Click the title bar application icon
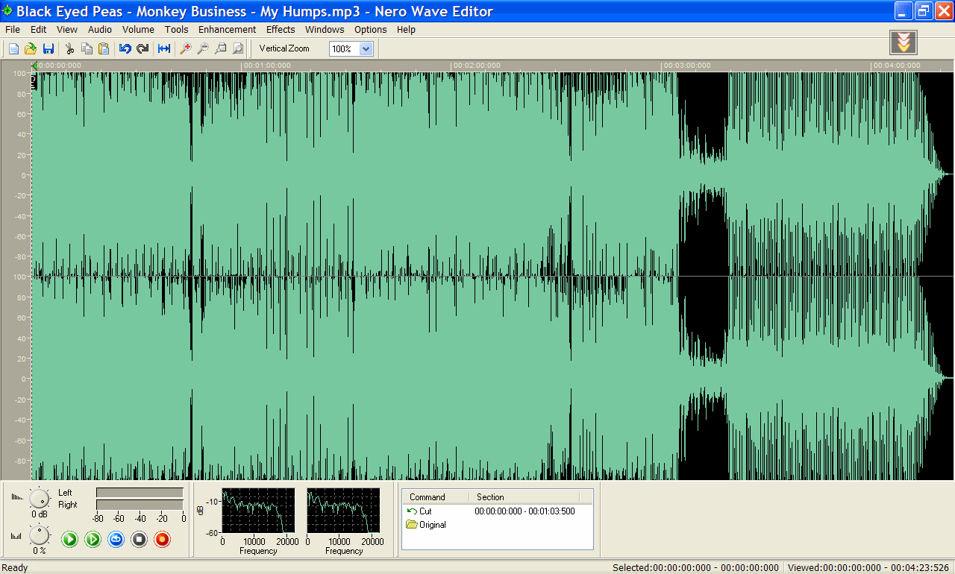The height and width of the screenshot is (574, 955). pyautogui.click(x=8, y=10)
